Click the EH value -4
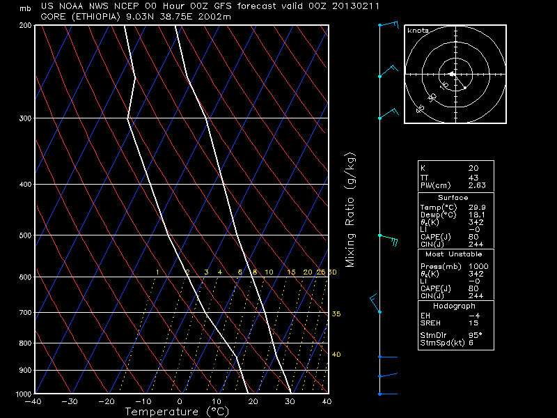The height and width of the screenshot is (418, 557). pyautogui.click(x=474, y=316)
